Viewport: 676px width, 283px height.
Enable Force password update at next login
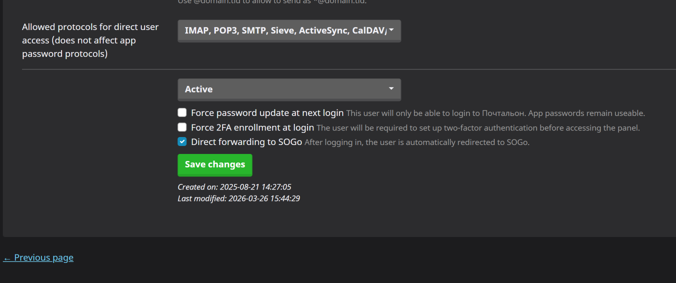click(182, 113)
